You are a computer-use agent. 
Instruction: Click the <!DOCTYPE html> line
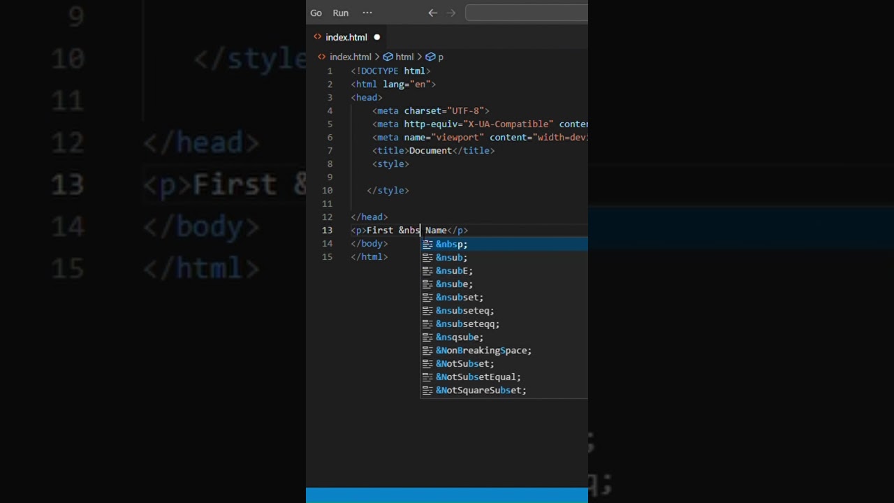tap(390, 71)
